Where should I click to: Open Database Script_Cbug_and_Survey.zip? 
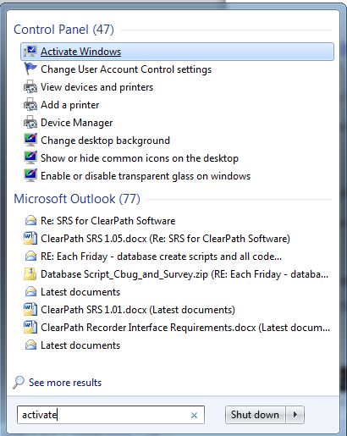(x=185, y=274)
